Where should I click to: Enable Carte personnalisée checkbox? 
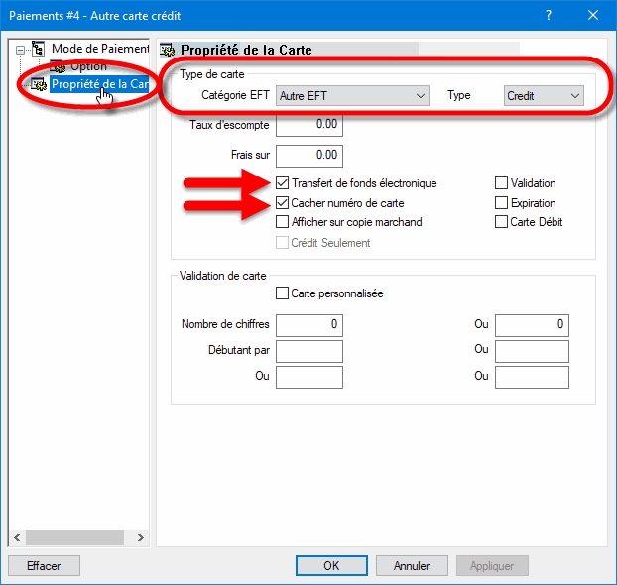[283, 293]
